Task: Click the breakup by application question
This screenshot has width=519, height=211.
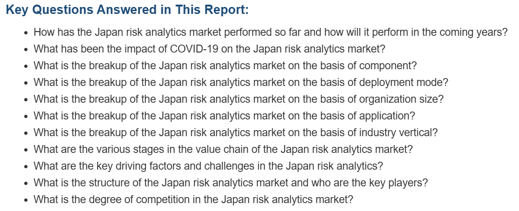Action: pos(224,116)
